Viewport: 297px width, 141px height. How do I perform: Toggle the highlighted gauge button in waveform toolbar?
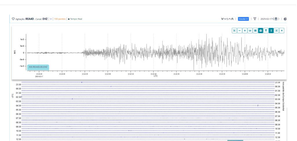click(261, 31)
